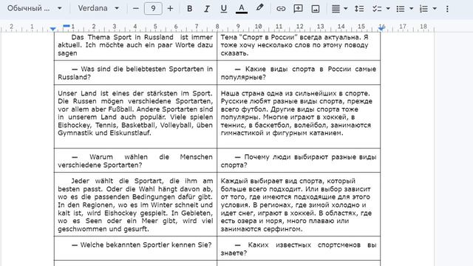Expand the bulleted list options arrow
The width and height of the screenshot is (473, 266).
click(411, 8)
